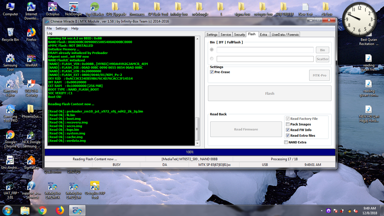The width and height of the screenshot is (384, 216).
Task: Open the Frp HiJacker shortcut
Action: [x=94, y=9]
